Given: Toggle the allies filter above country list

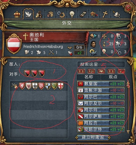Looking at the screenshot, I should coord(81,71).
